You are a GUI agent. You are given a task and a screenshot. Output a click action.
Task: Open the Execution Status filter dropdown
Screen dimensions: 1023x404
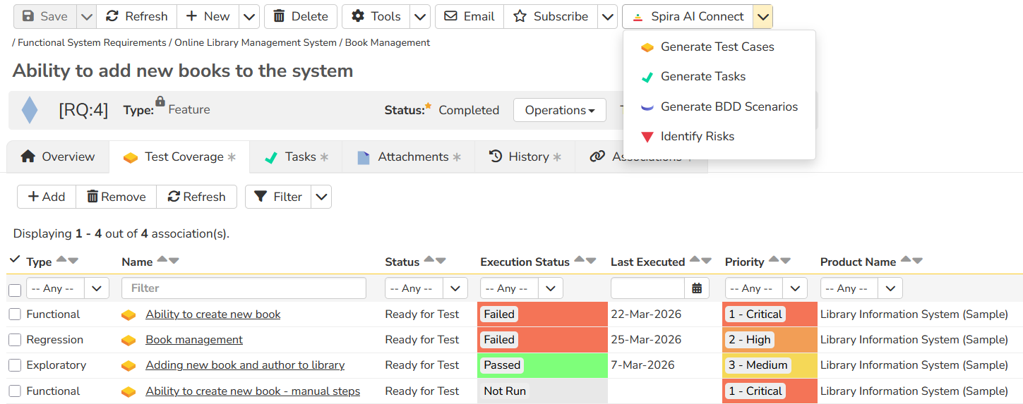[521, 288]
